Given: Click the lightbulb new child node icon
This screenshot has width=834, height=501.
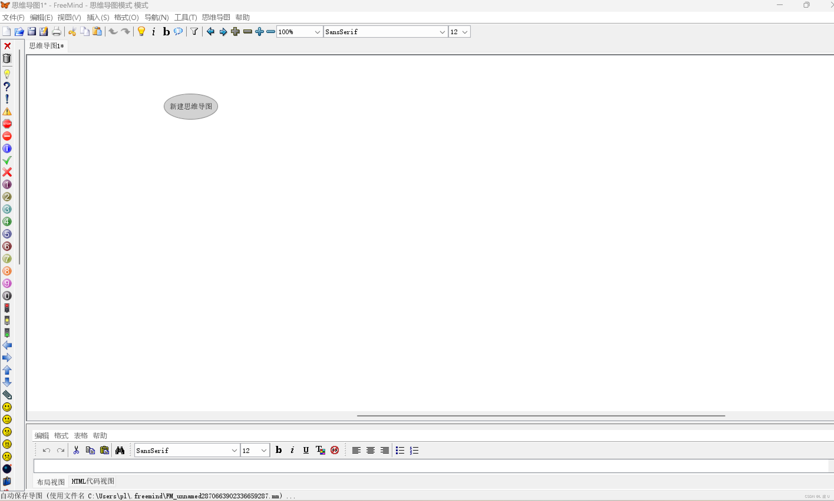Looking at the screenshot, I should click(141, 32).
